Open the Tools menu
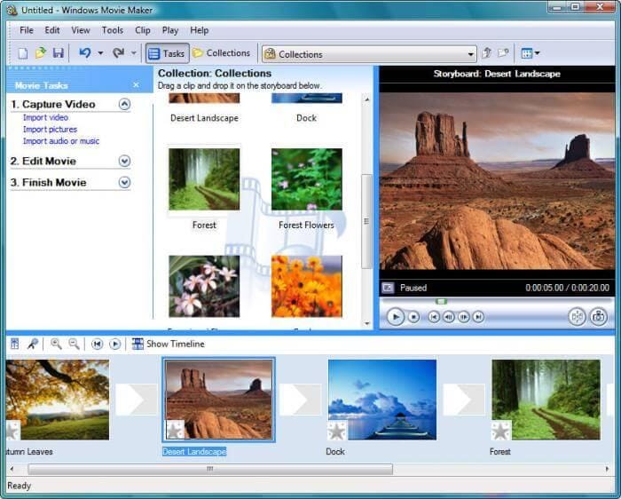 [x=113, y=30]
